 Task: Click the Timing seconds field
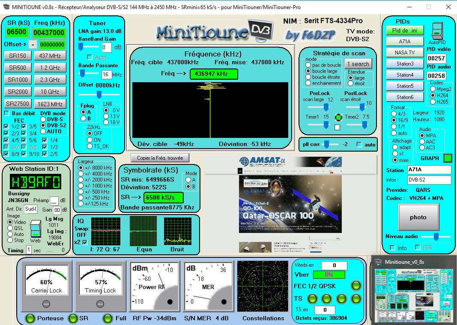(x=29, y=250)
